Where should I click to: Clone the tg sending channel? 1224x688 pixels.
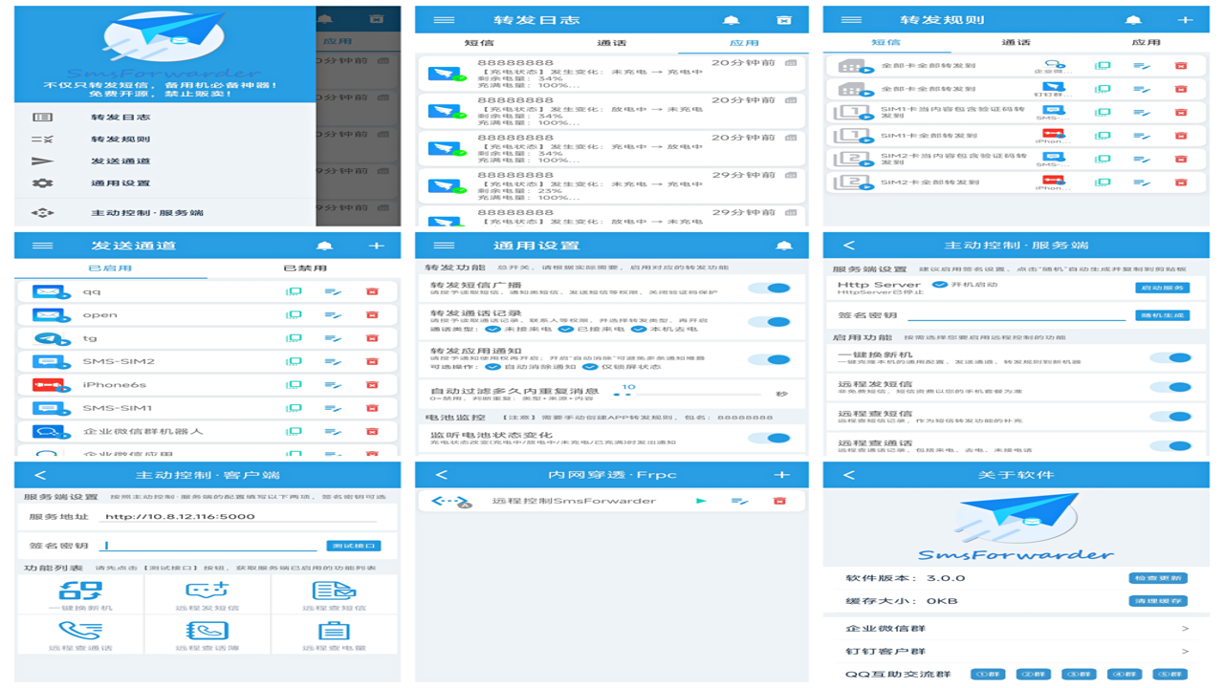[x=294, y=338]
